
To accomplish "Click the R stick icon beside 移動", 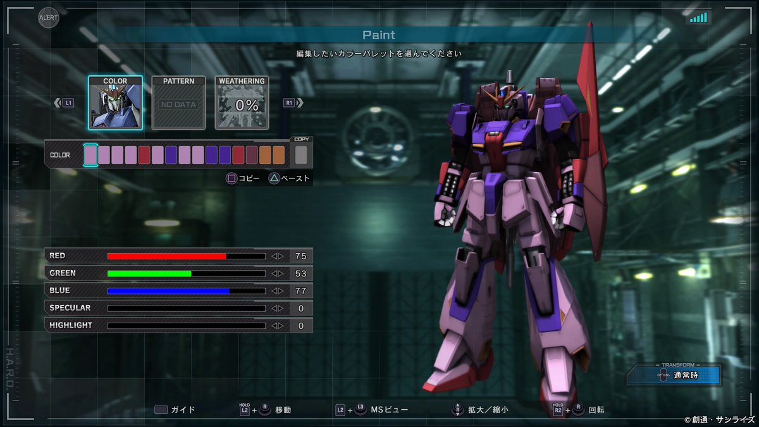I will pos(265,409).
